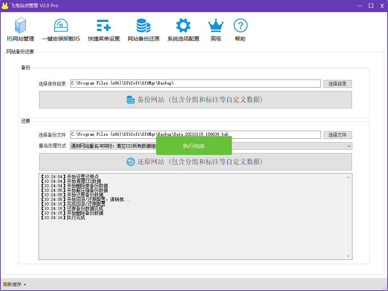Expand the 重名处理方式 dropdown
388x291 pixels.
click(x=349, y=146)
